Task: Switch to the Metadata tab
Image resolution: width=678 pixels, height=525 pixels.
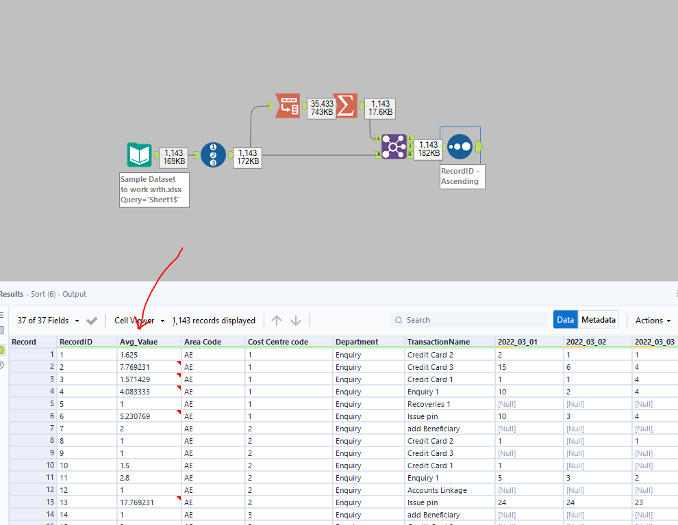Action: [599, 319]
